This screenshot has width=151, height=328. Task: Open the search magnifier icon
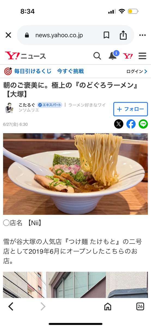97,56
